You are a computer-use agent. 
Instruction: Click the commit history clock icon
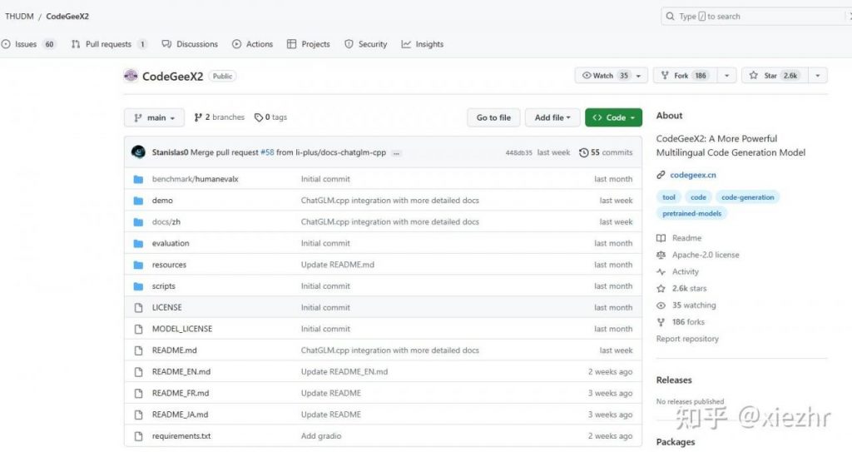click(583, 152)
